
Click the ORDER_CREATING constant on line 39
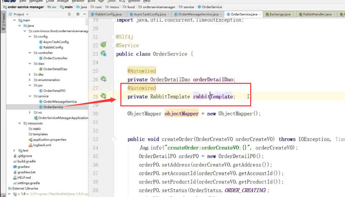point(245,190)
